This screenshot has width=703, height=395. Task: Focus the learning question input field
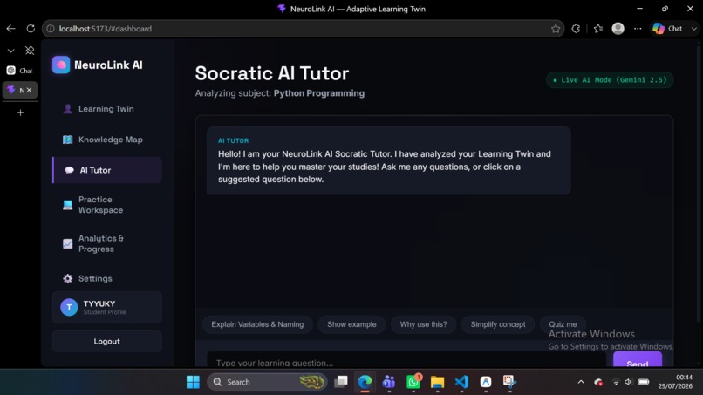tap(406, 360)
